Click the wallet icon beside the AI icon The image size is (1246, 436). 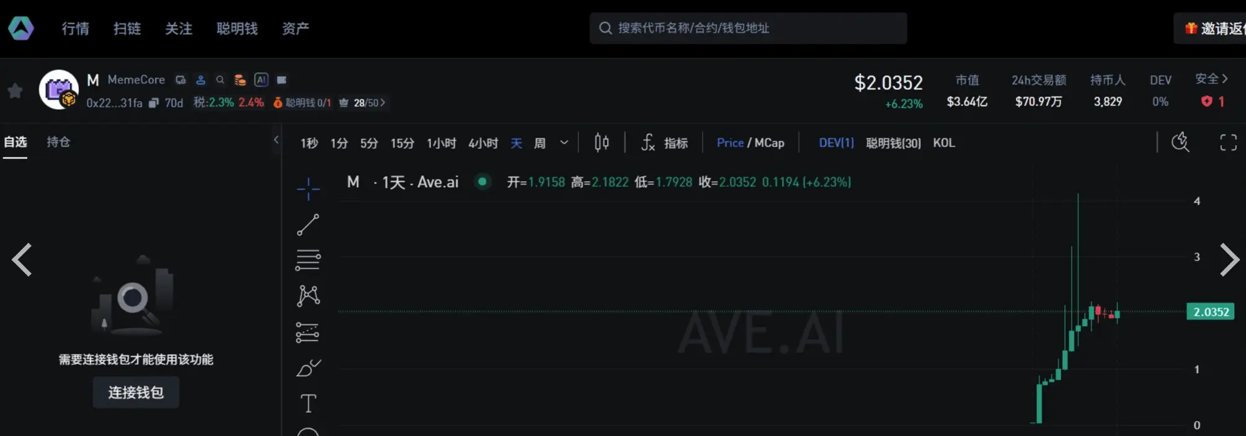tap(282, 80)
